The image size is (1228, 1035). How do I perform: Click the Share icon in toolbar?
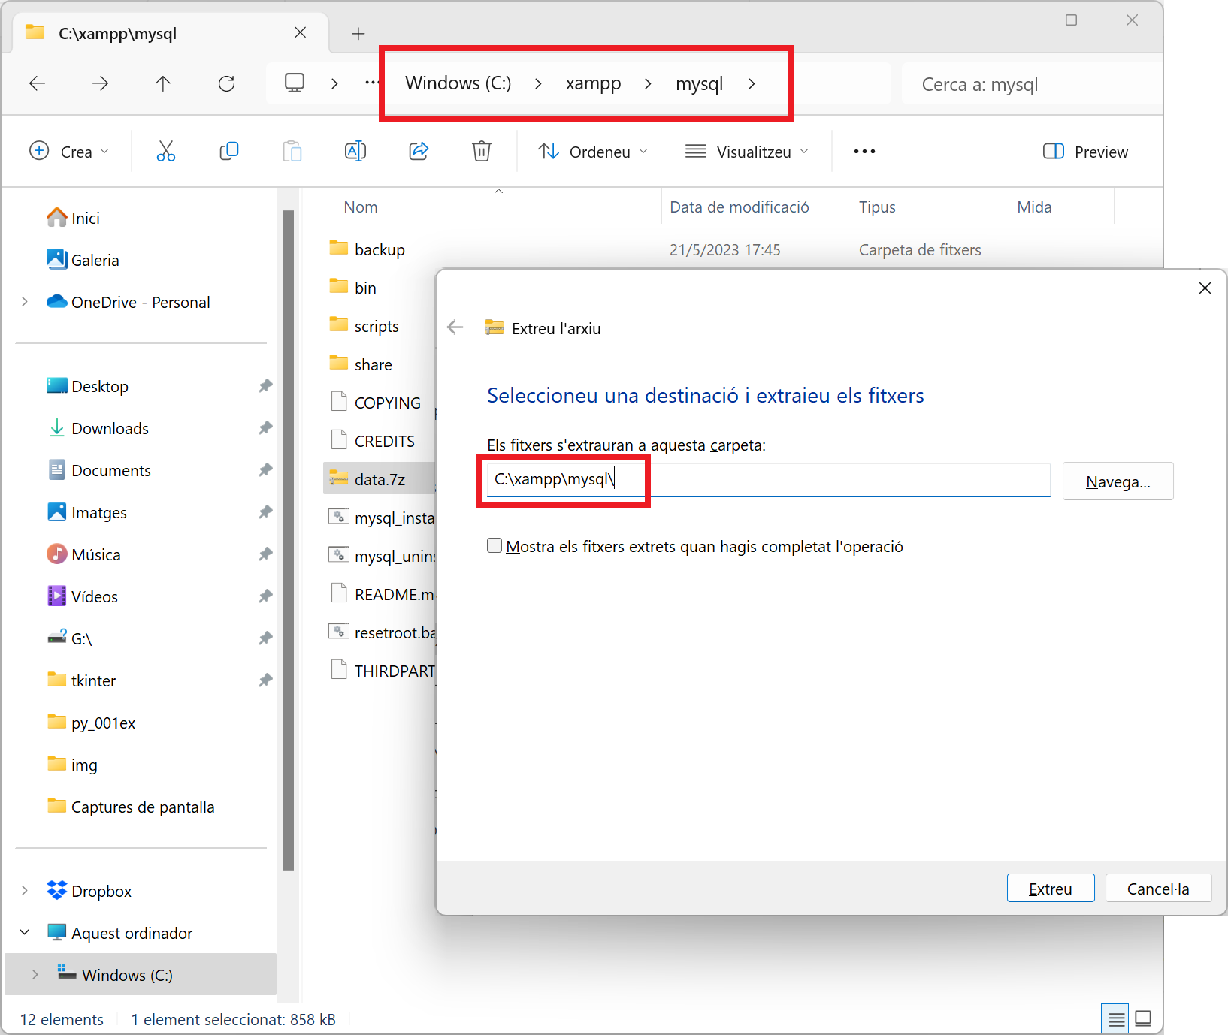pyautogui.click(x=419, y=152)
